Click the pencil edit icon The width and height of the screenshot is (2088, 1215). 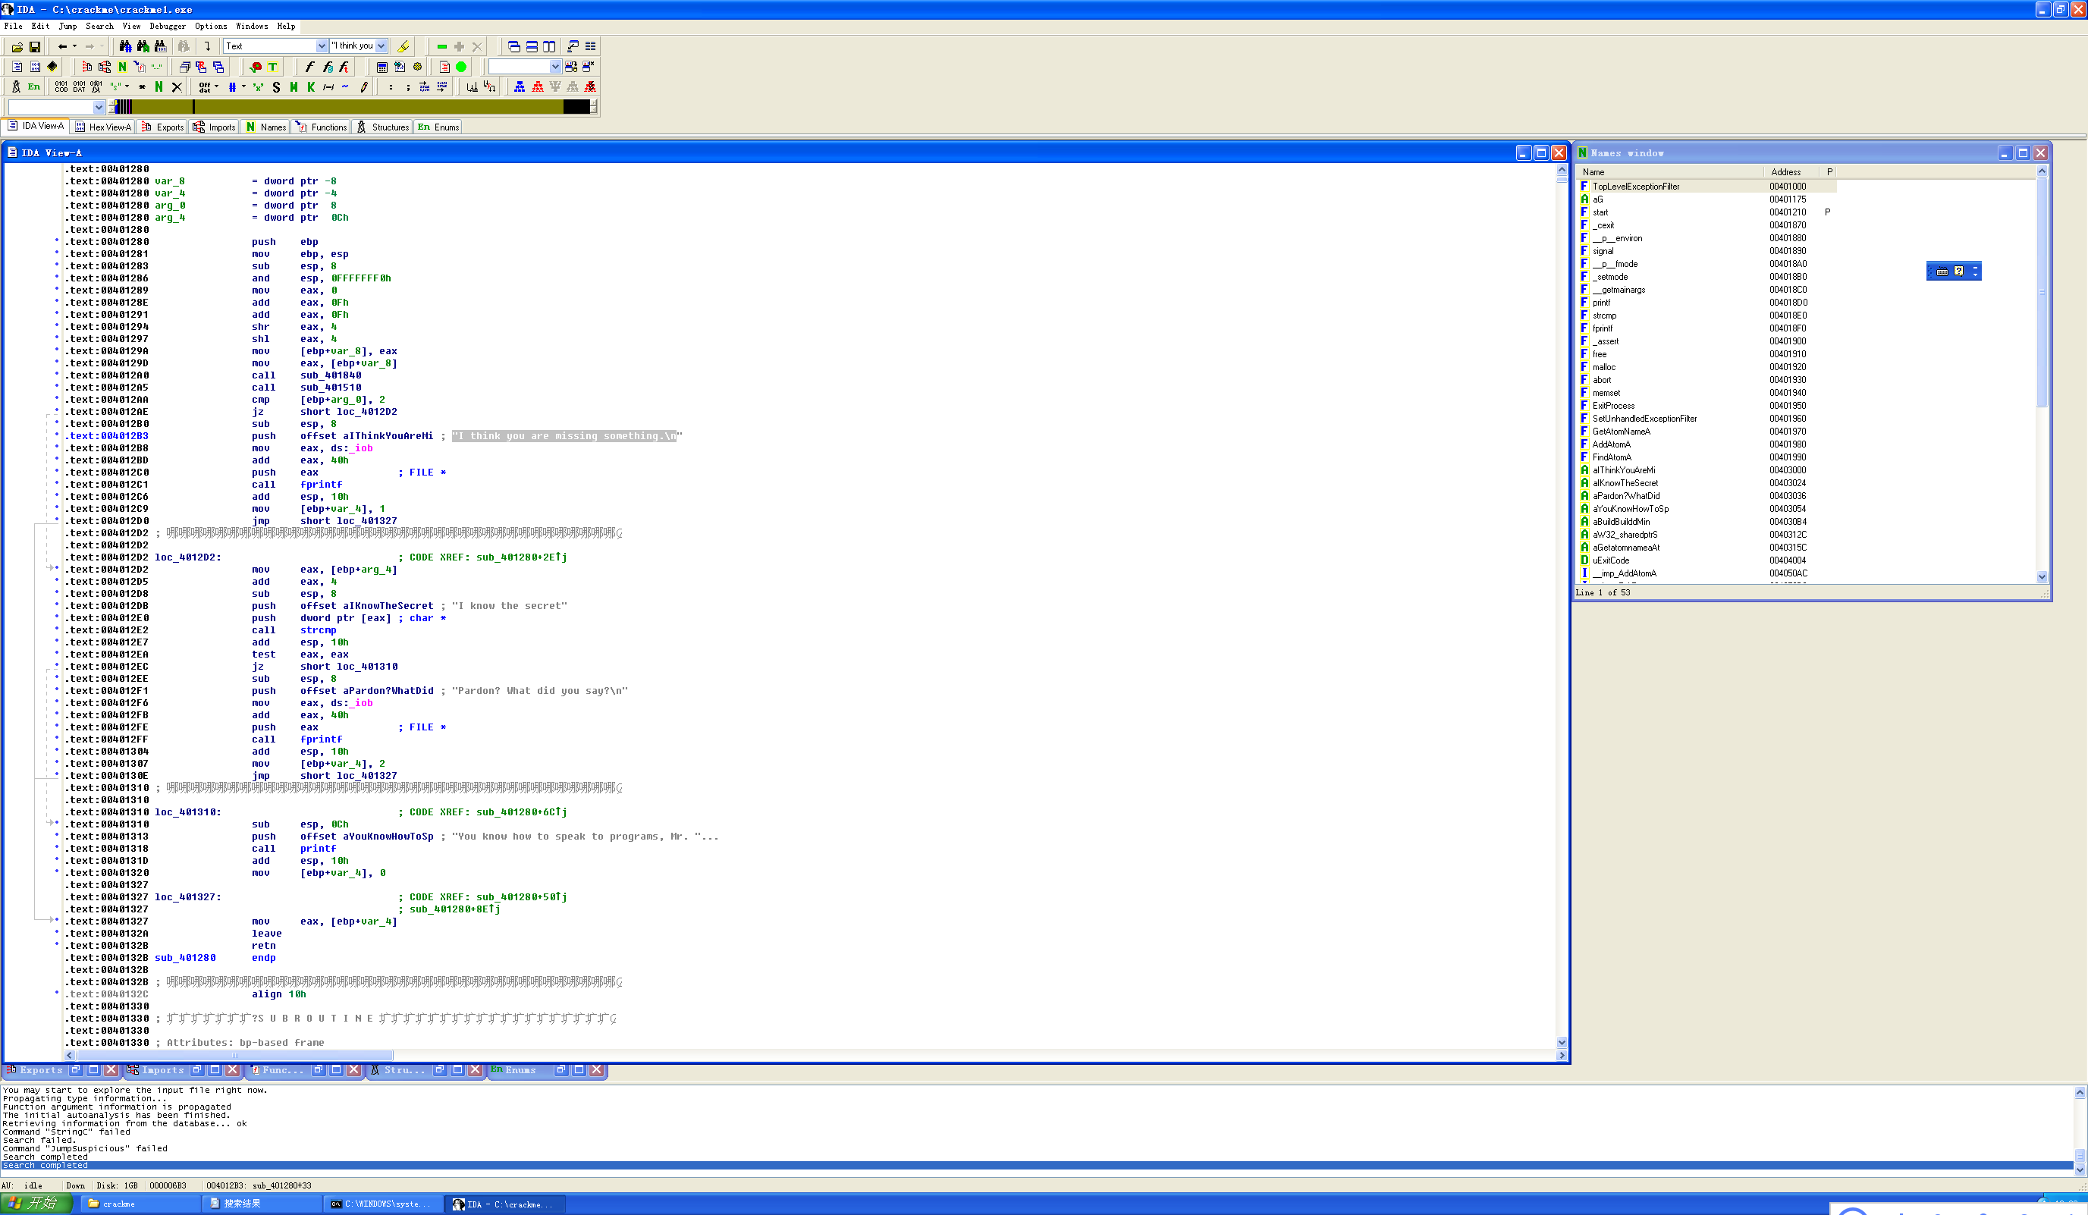(x=364, y=87)
